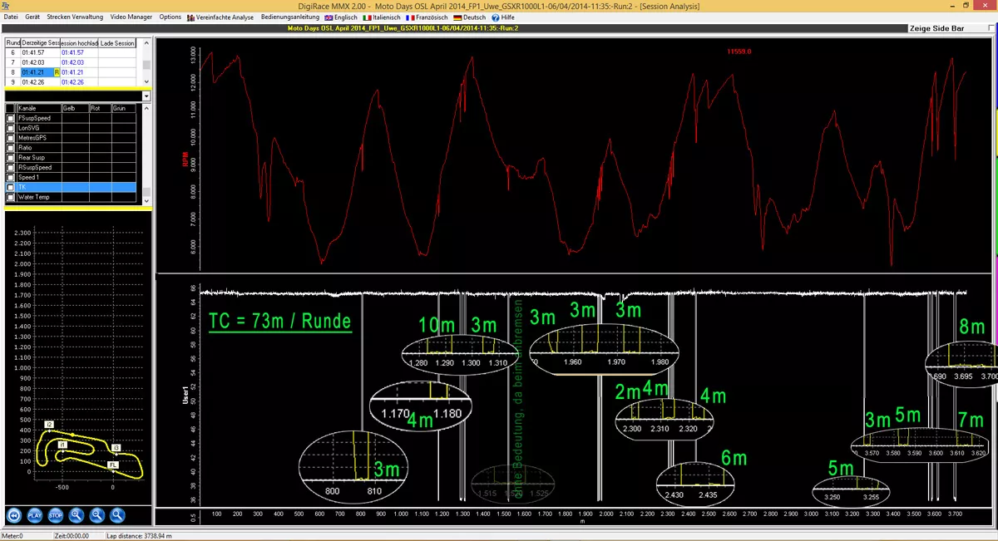The height and width of the screenshot is (541, 998).
Task: Zoom out with the minus magnifier icon
Action: point(97,515)
